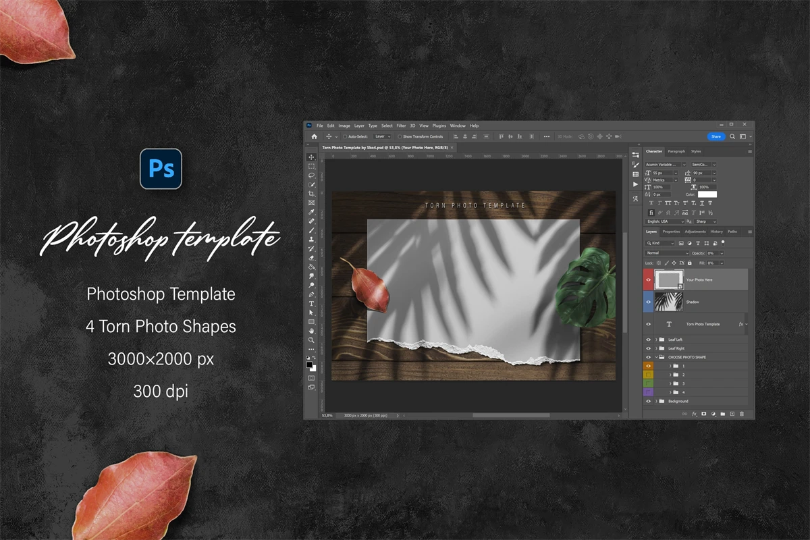Open the History panel tab

[x=716, y=232]
